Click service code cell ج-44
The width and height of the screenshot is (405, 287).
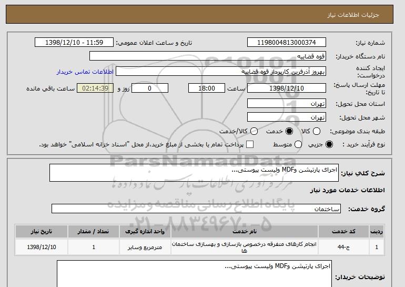[x=343, y=247]
